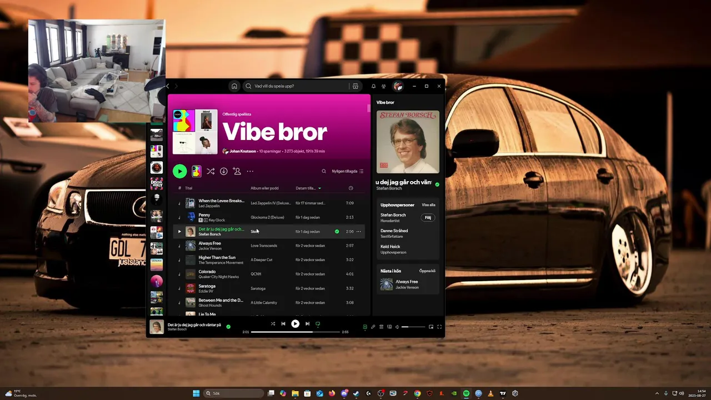This screenshot has width=711, height=400.
Task: Open the queue icon in player bar
Action: (x=381, y=327)
